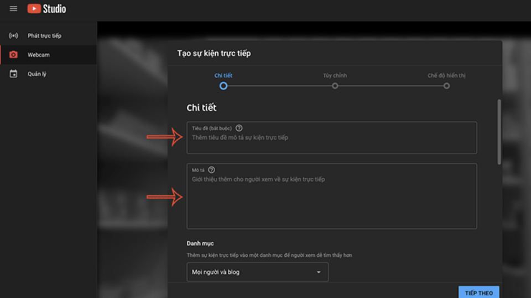Select Webcam in sidebar

(x=49, y=55)
